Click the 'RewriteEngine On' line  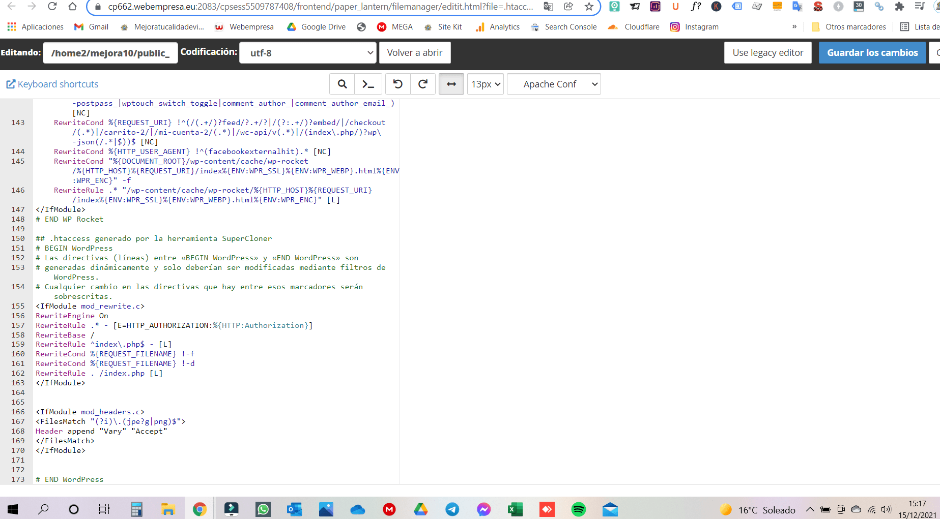pyautogui.click(x=72, y=316)
